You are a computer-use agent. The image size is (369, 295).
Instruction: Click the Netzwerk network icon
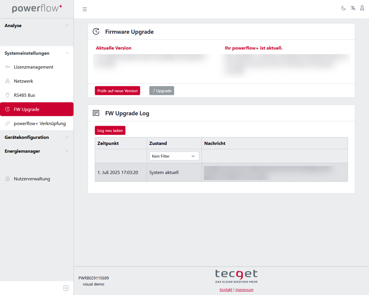tap(7, 81)
